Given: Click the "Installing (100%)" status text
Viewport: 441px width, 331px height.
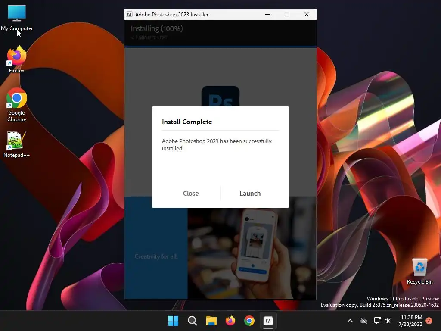Looking at the screenshot, I should point(157,28).
